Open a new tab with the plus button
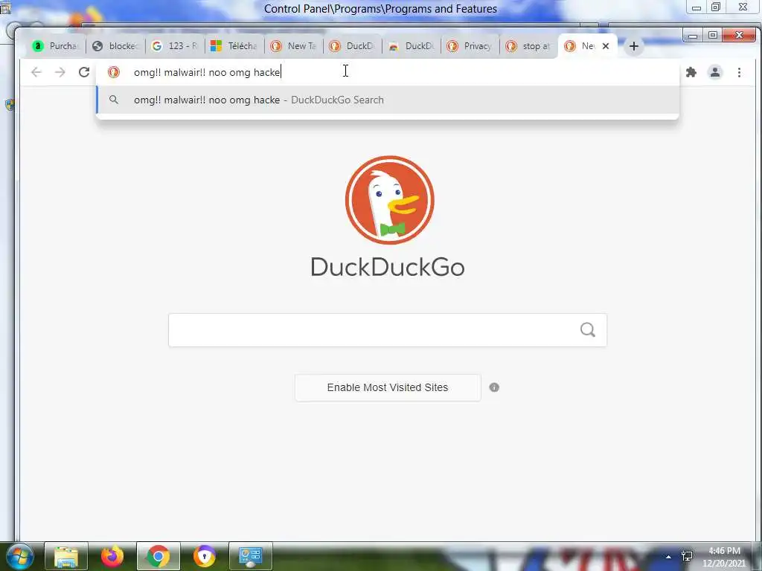 point(634,46)
